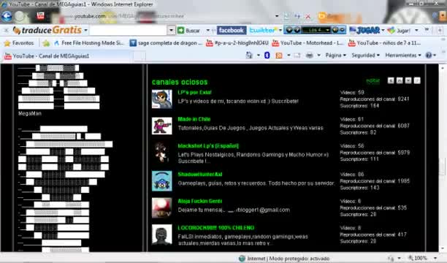Expand the Herramientas menu
Image resolution: width=447 pixels, height=263 pixels.
click(403, 56)
